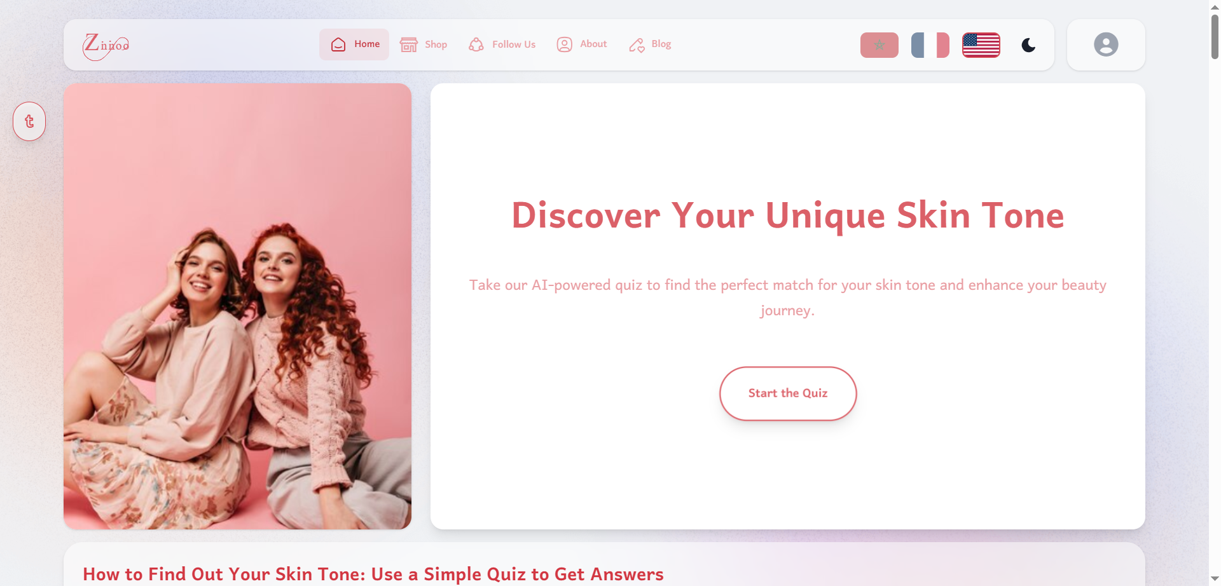Click the About person icon

coord(564,44)
